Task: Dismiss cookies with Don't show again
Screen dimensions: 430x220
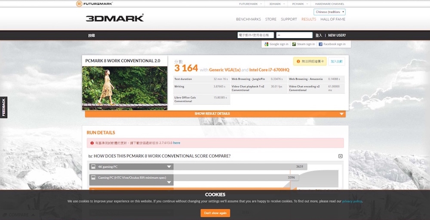Action: tap(215, 213)
